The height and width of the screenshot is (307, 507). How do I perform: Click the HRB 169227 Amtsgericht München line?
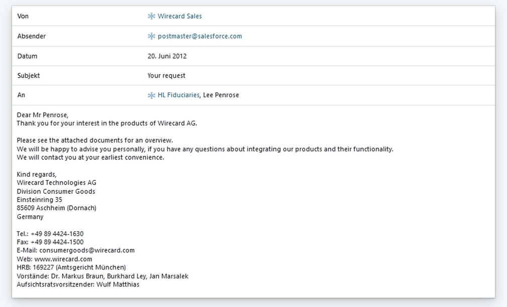(71, 267)
